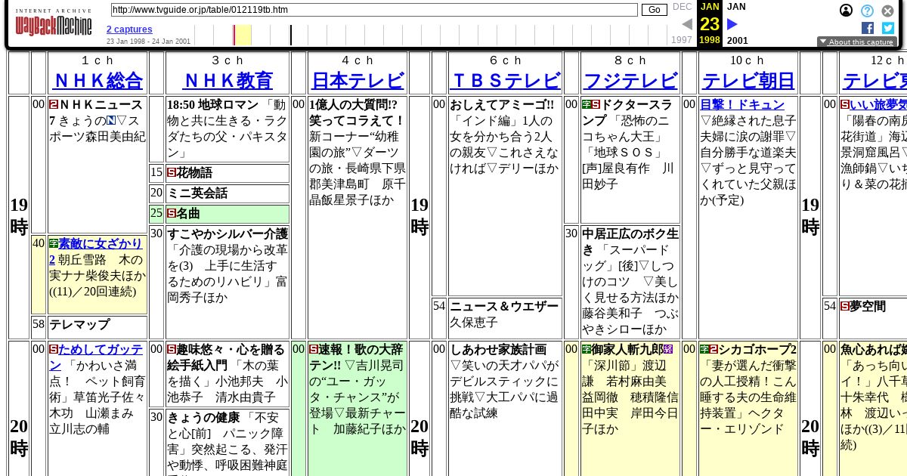Click the S icon beside 趣味悠々
Screen dimensions: 907x476
[172, 350]
